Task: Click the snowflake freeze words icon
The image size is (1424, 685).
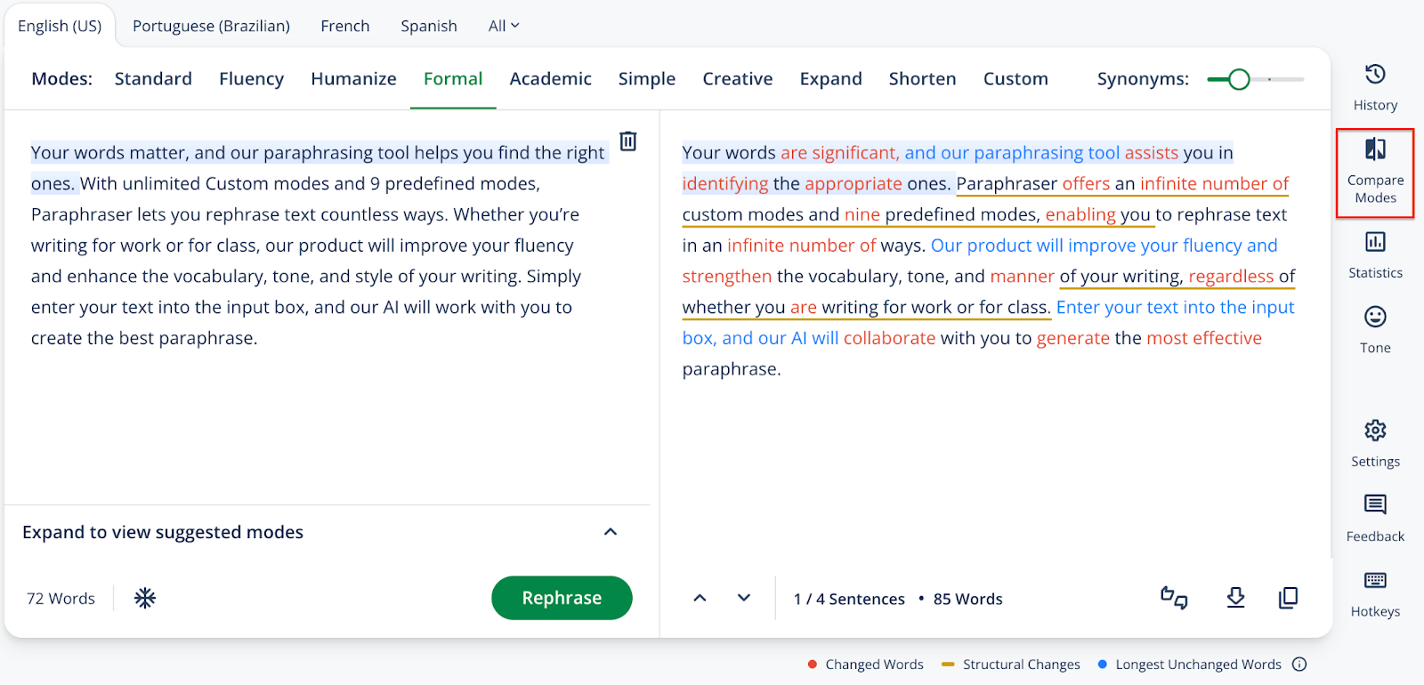Action: click(145, 598)
